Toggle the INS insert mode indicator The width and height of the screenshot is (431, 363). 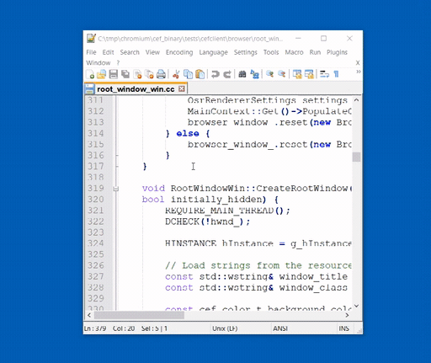click(x=343, y=328)
